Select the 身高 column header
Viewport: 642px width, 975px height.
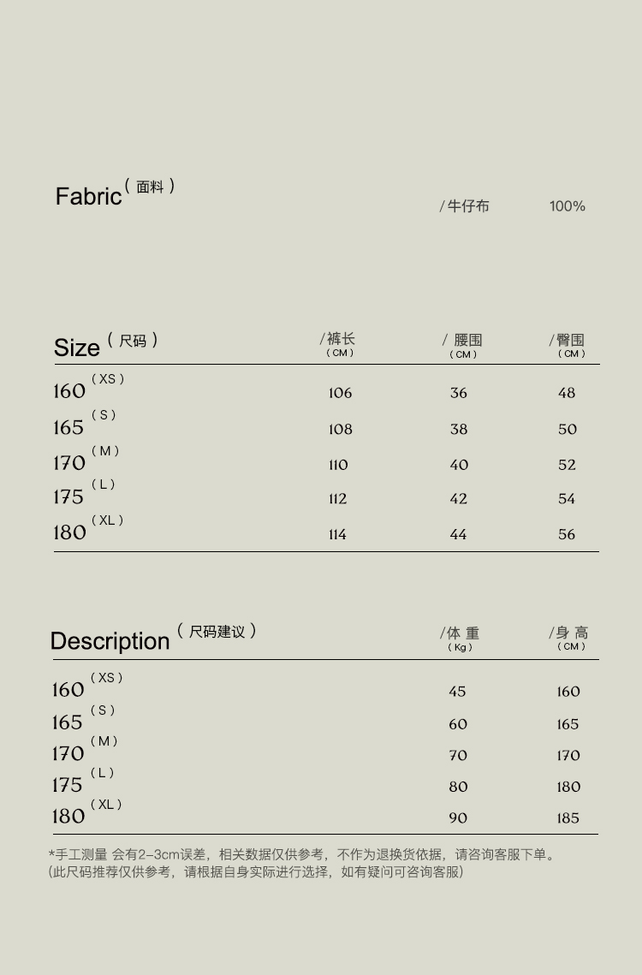tap(571, 633)
